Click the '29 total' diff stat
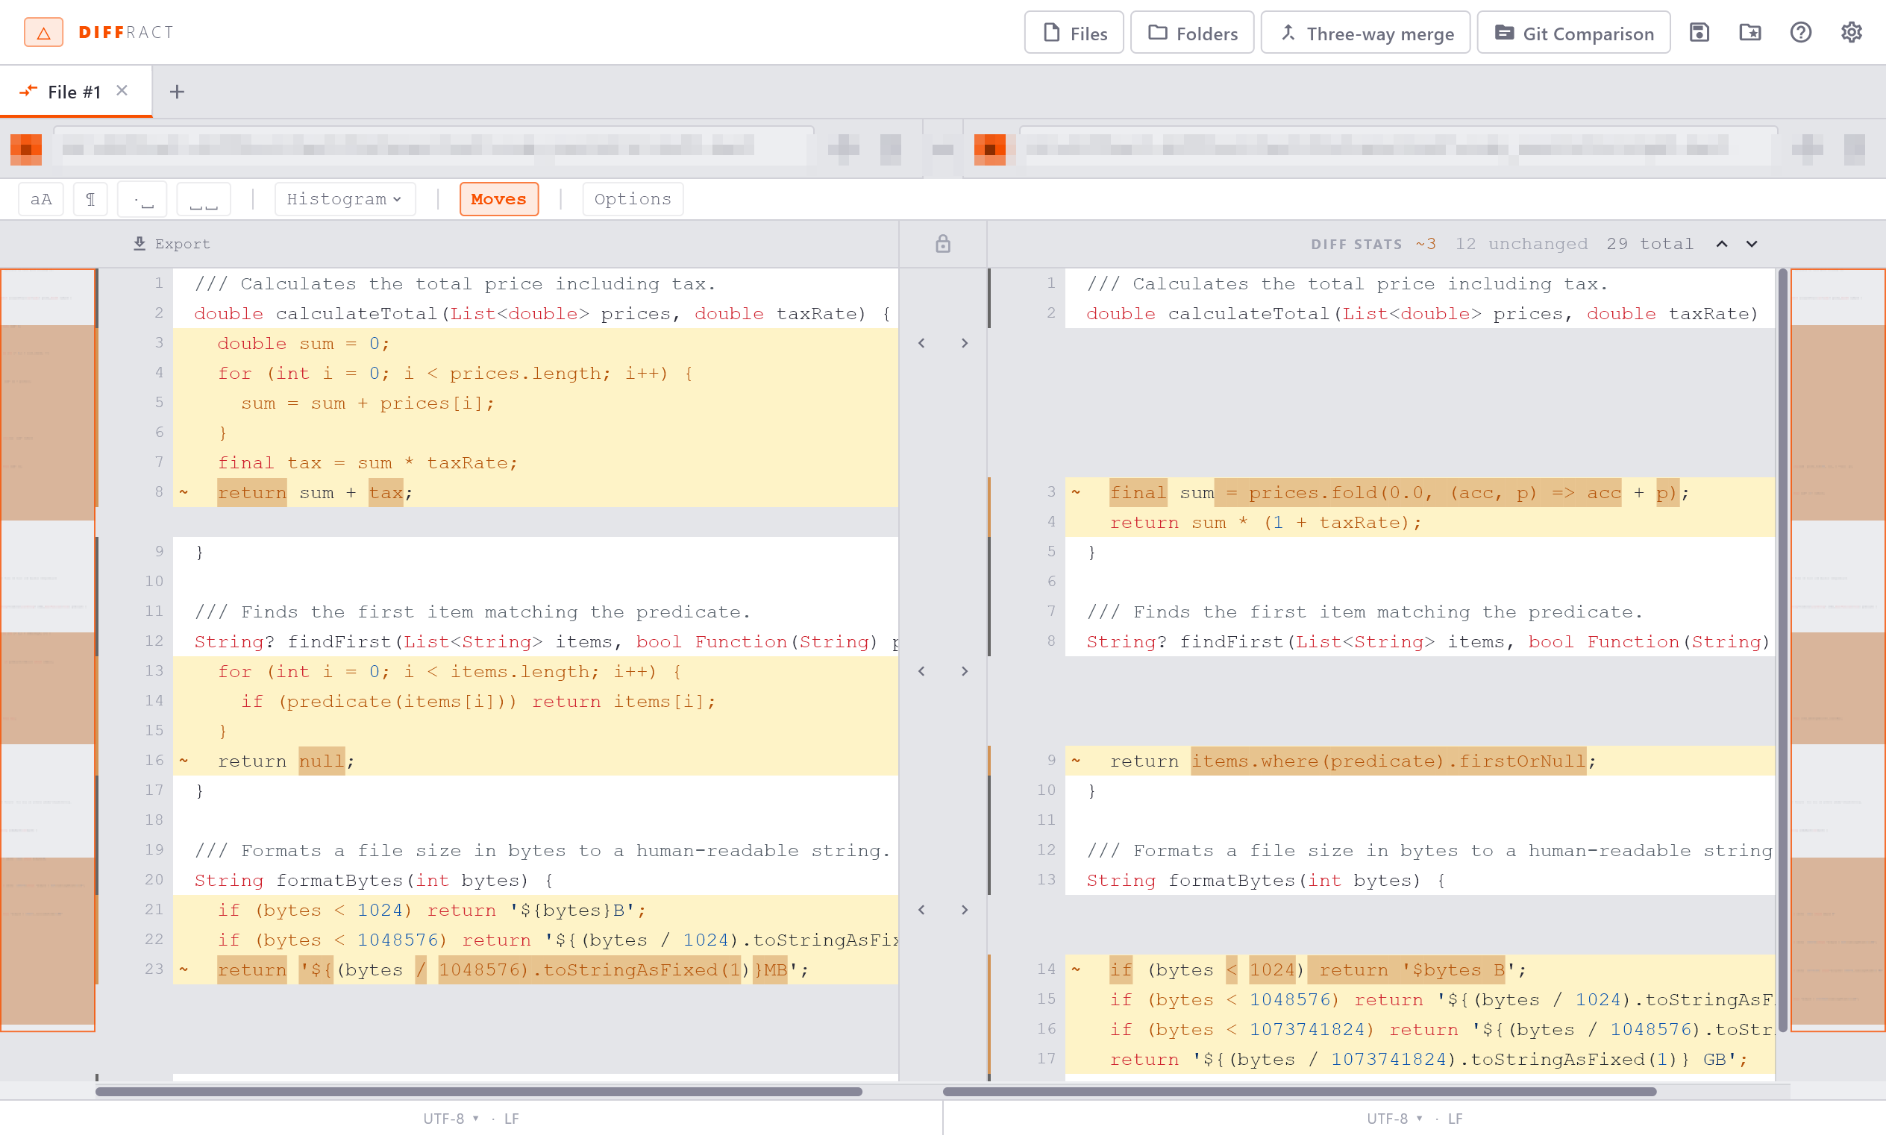Image resolution: width=1886 pixels, height=1135 pixels. pos(1650,244)
